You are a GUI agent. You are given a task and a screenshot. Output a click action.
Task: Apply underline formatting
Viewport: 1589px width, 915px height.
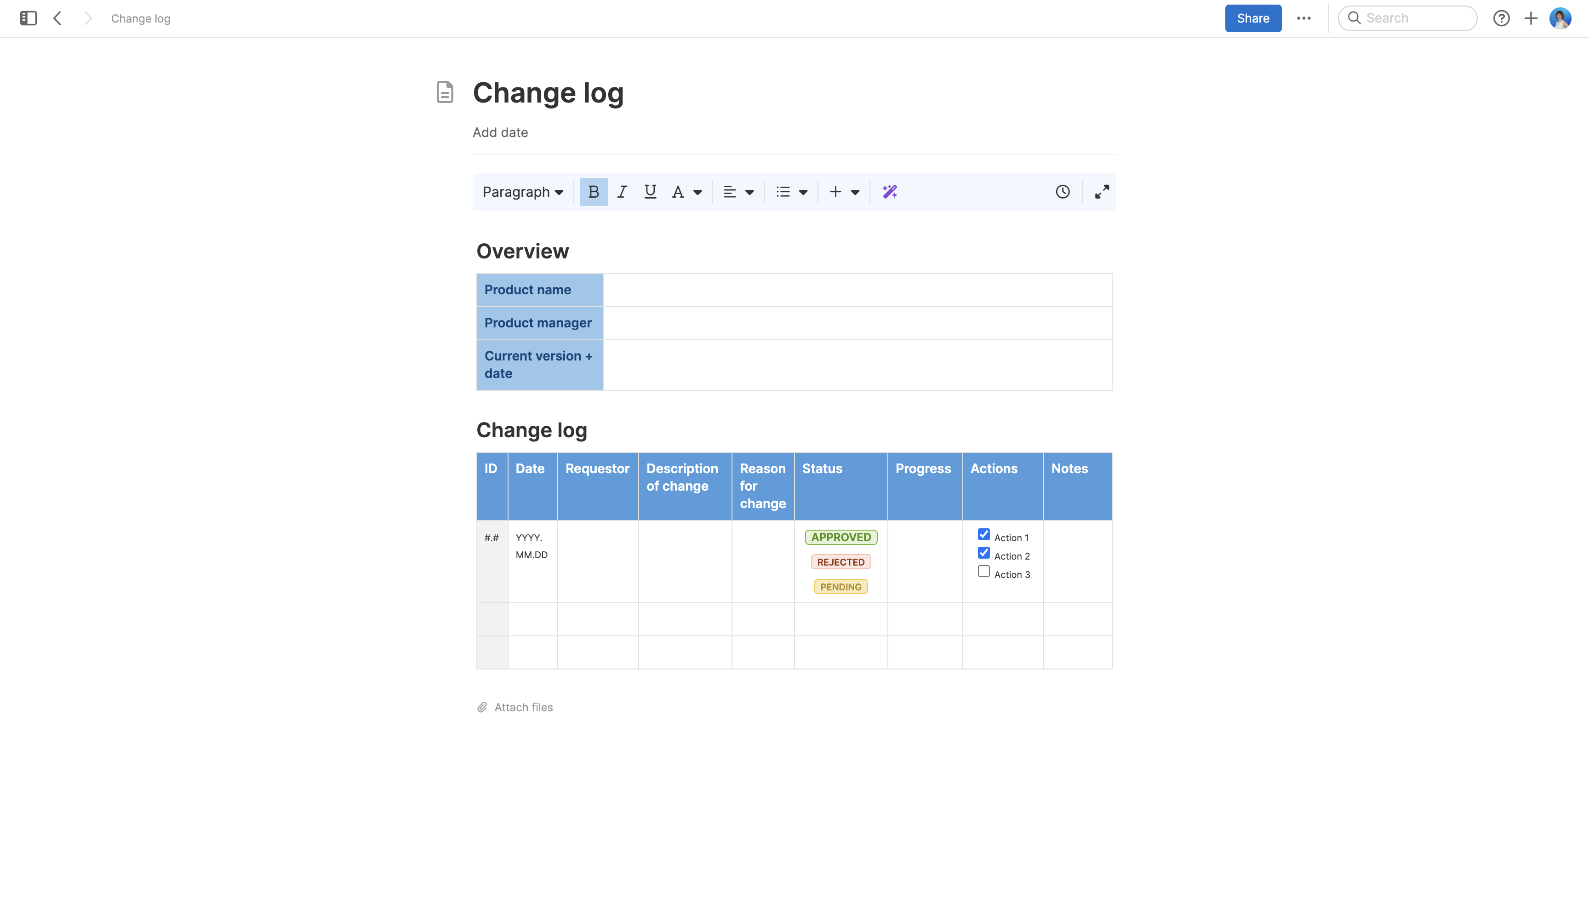tap(650, 192)
